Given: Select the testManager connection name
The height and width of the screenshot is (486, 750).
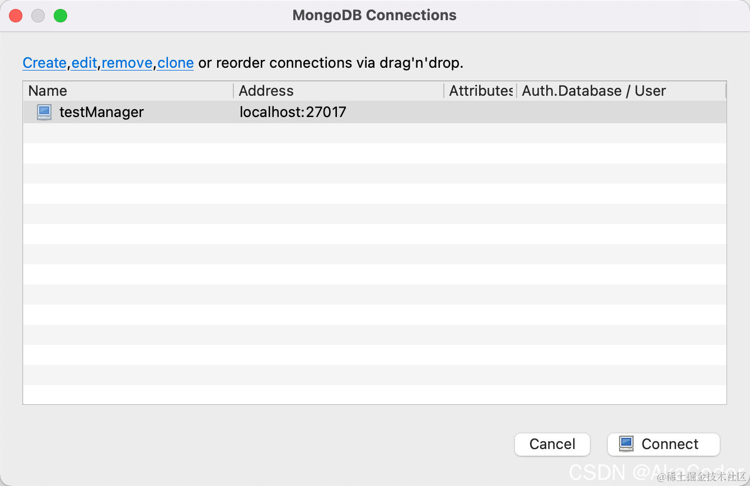Looking at the screenshot, I should [101, 112].
